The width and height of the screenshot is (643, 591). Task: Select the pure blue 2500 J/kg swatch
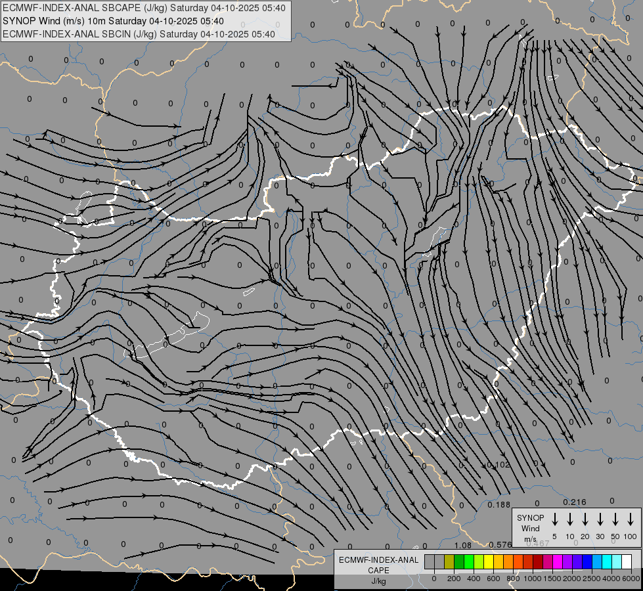pos(587,561)
